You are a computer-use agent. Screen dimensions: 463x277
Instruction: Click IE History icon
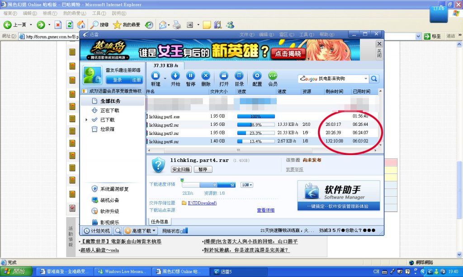(x=149, y=25)
